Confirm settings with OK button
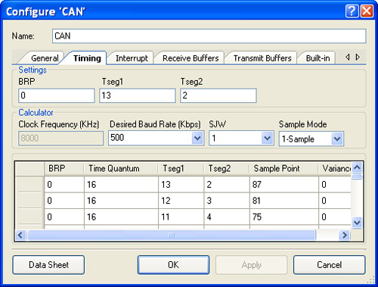This screenshot has width=378, height=287. 173,265
